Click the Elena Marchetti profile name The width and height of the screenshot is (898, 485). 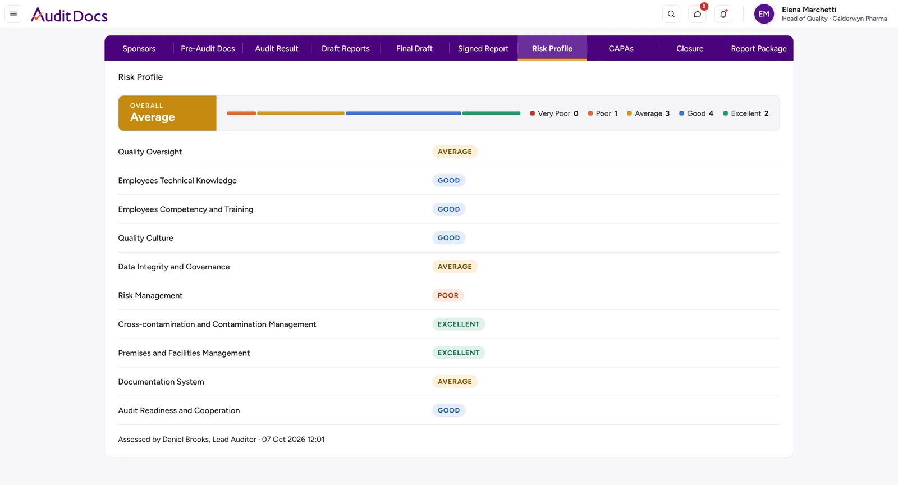pyautogui.click(x=809, y=10)
